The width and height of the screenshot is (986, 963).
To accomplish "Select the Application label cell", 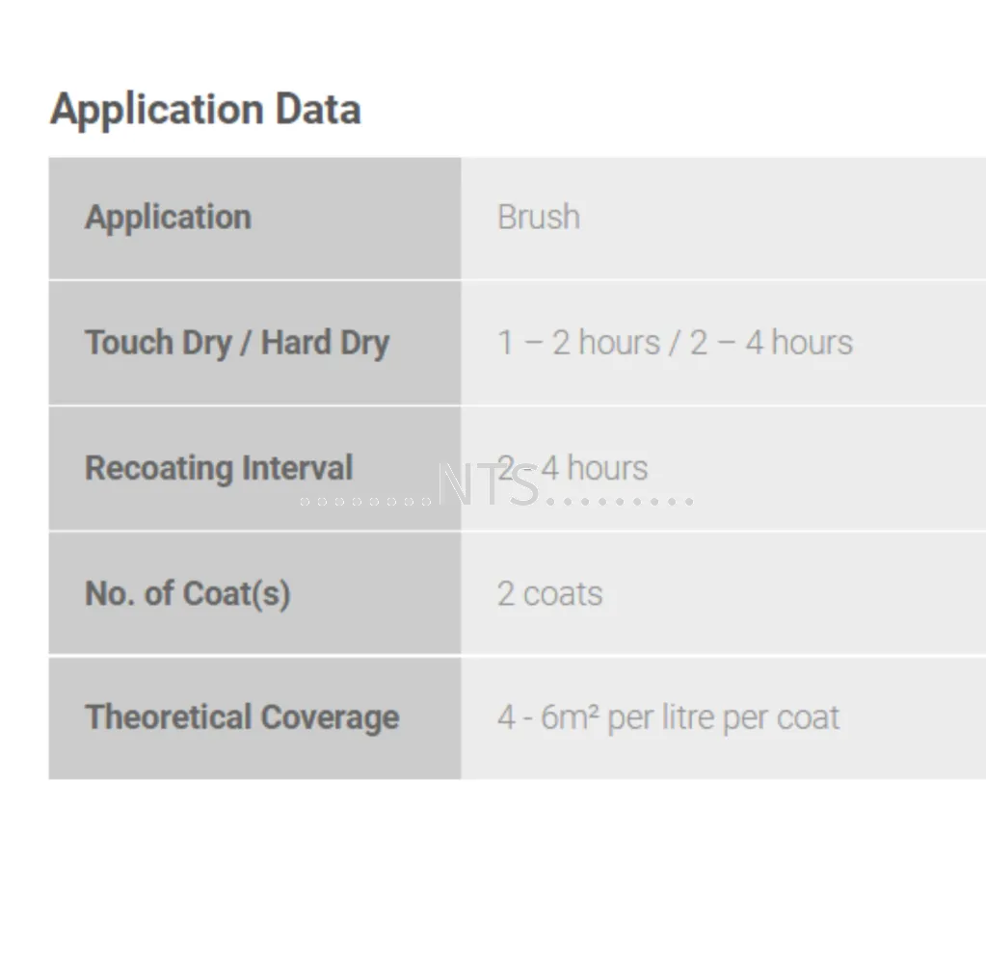I will pyautogui.click(x=254, y=218).
